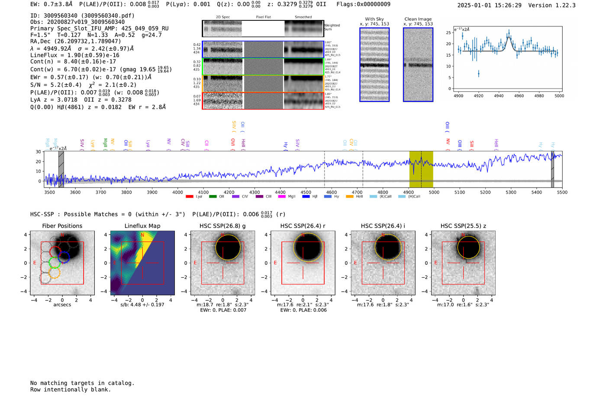The image size is (606, 413).
Task: Click the 2D Spec column header
Action: click(223, 17)
